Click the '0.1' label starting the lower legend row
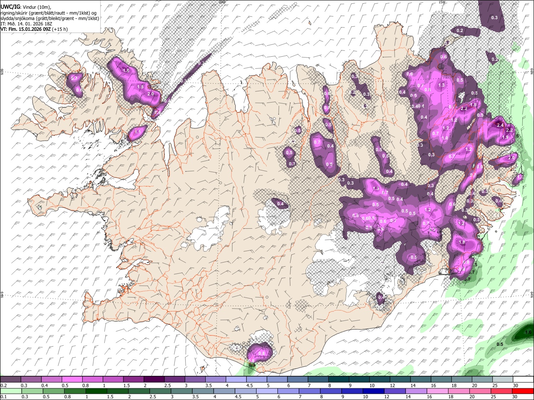The width and height of the screenshot is (534, 400). pos(3,397)
